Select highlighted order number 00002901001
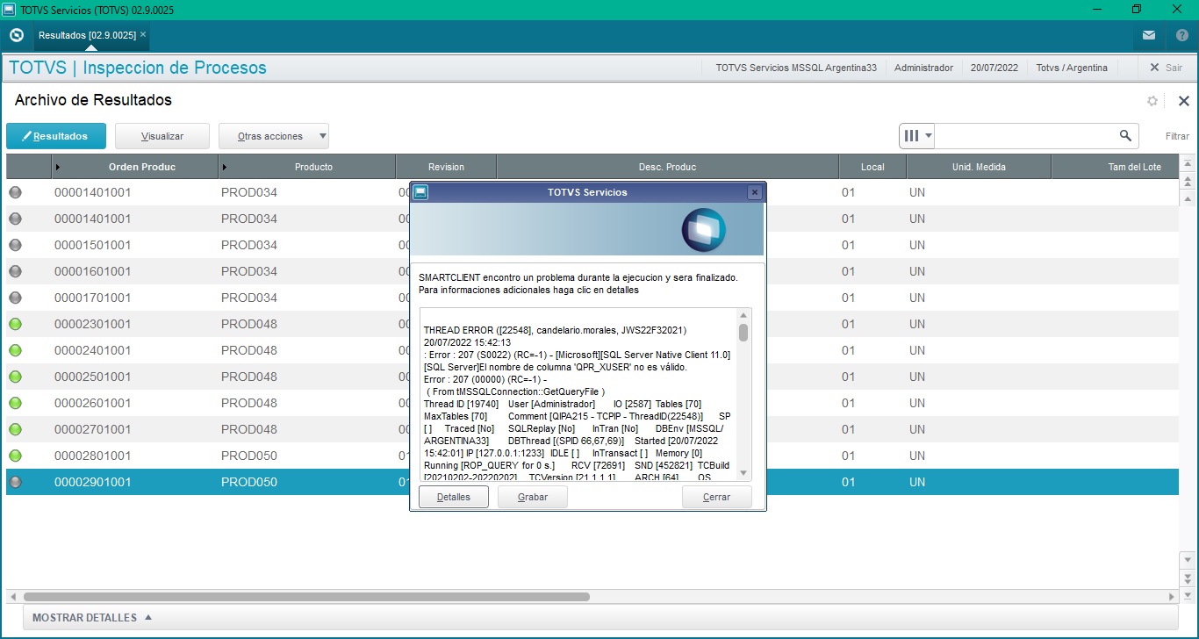The width and height of the screenshot is (1199, 639). tap(93, 482)
